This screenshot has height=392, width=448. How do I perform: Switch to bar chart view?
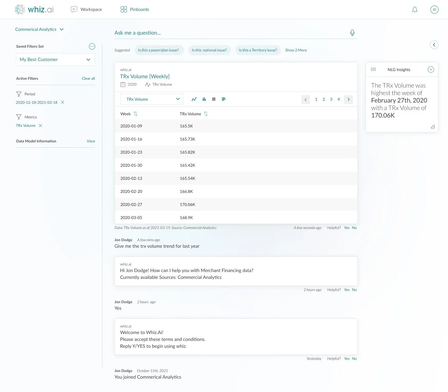pos(204,99)
